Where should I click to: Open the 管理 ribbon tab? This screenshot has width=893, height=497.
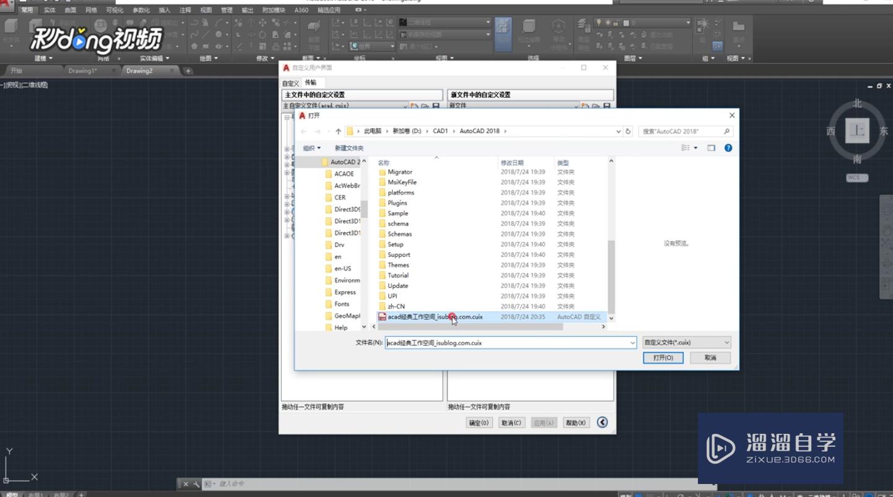click(x=227, y=11)
